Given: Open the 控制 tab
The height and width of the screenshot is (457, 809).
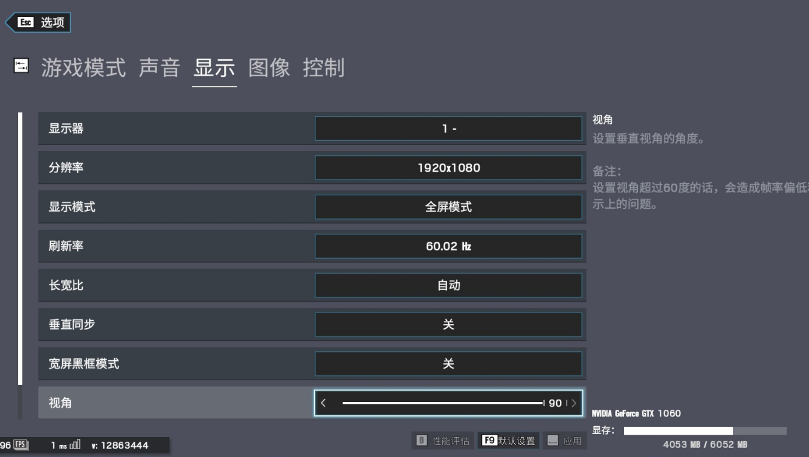Looking at the screenshot, I should click(323, 68).
